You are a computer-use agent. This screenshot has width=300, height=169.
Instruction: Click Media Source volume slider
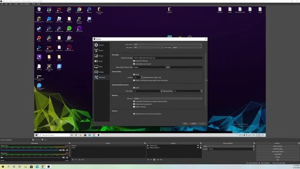[31, 158]
